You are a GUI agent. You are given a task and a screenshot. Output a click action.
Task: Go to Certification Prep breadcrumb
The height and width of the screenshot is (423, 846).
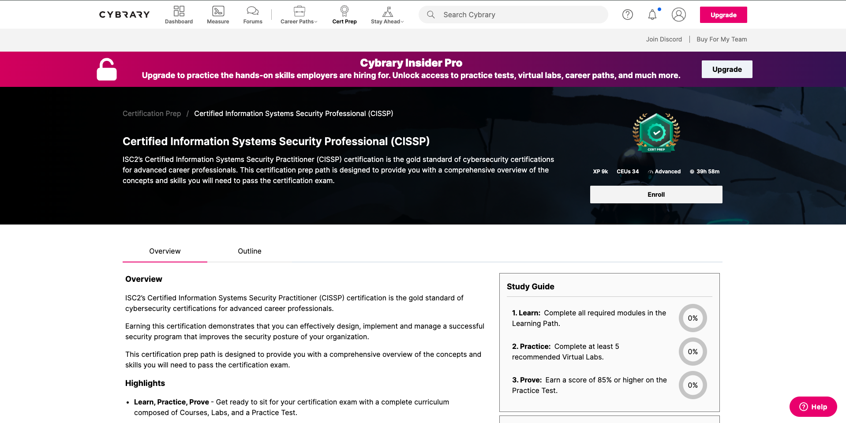click(x=152, y=113)
